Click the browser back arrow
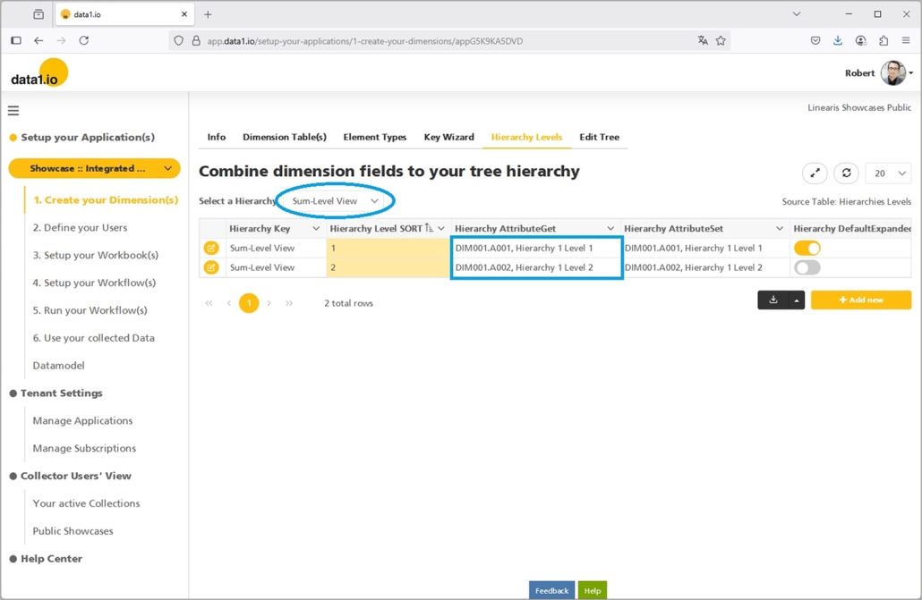Viewport: 922px width, 600px height. pyautogui.click(x=38, y=40)
